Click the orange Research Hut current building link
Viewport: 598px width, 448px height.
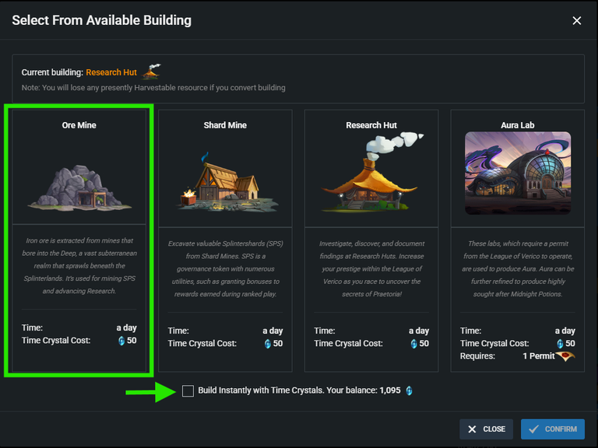(111, 72)
